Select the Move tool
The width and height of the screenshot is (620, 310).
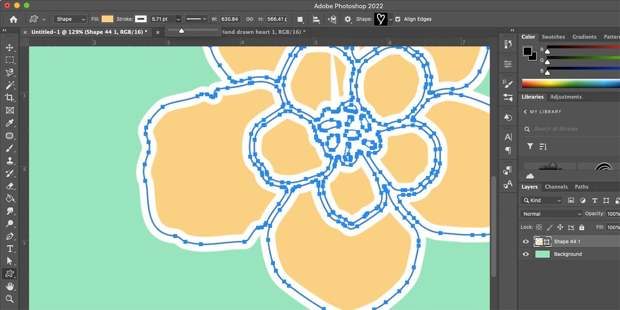[x=10, y=48]
